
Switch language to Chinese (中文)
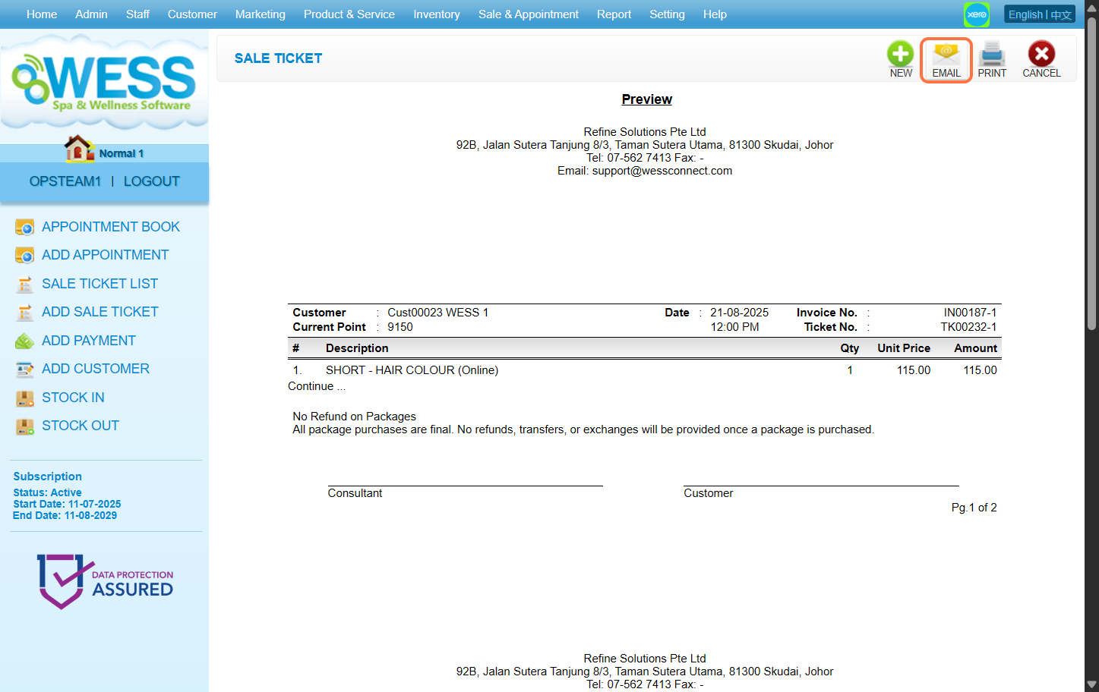click(x=1061, y=14)
